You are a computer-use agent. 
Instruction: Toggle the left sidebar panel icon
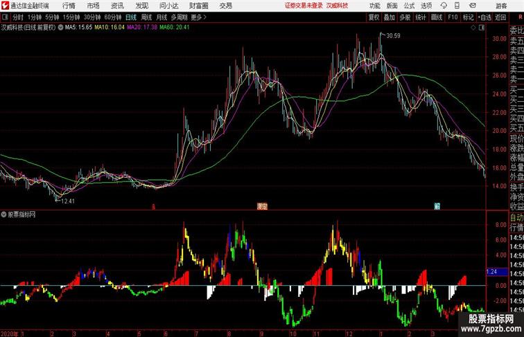[5, 17]
